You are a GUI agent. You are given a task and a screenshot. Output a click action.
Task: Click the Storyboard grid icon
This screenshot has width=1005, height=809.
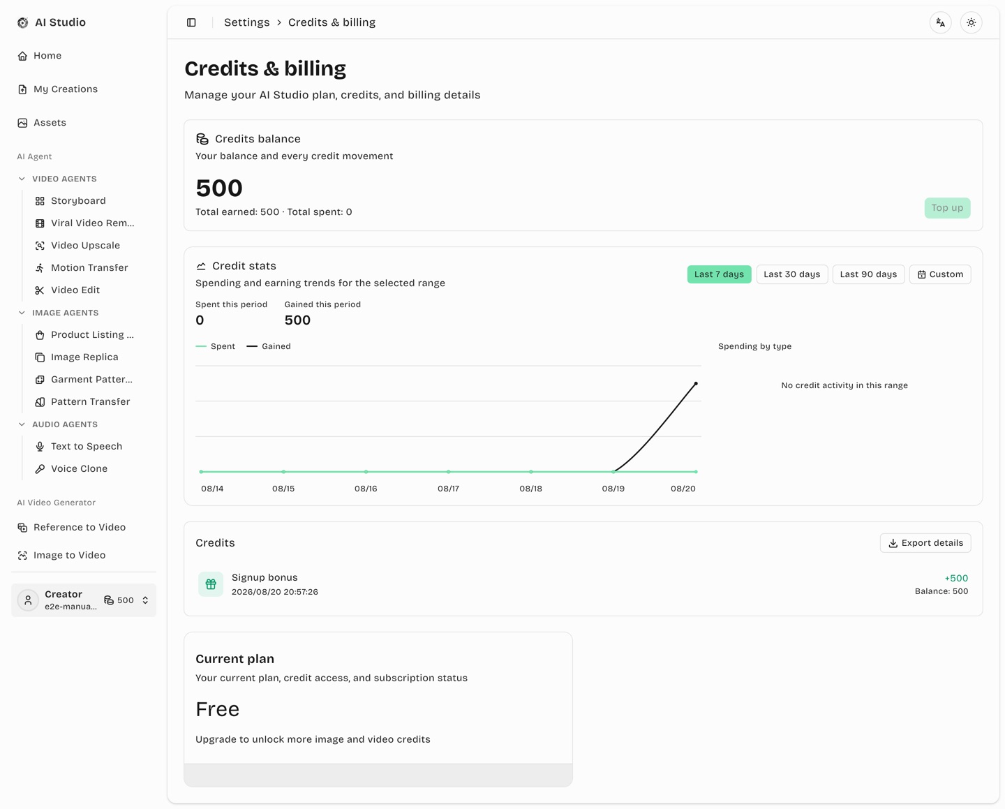coord(40,201)
